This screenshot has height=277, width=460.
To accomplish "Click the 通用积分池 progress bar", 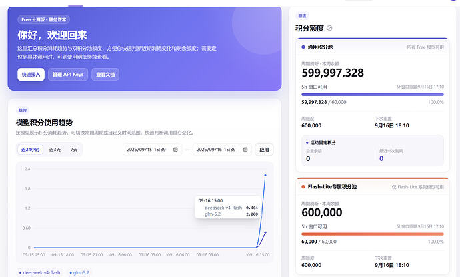I will pyautogui.click(x=373, y=95).
